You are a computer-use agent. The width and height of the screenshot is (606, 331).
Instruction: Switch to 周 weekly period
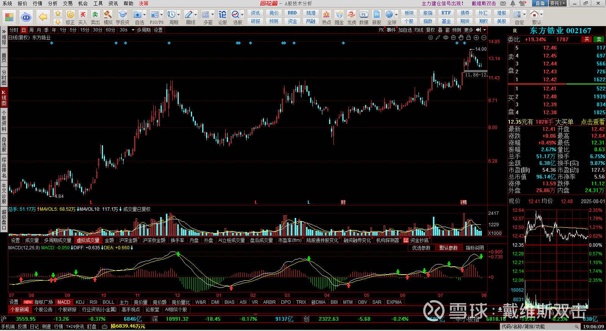pos(31,30)
